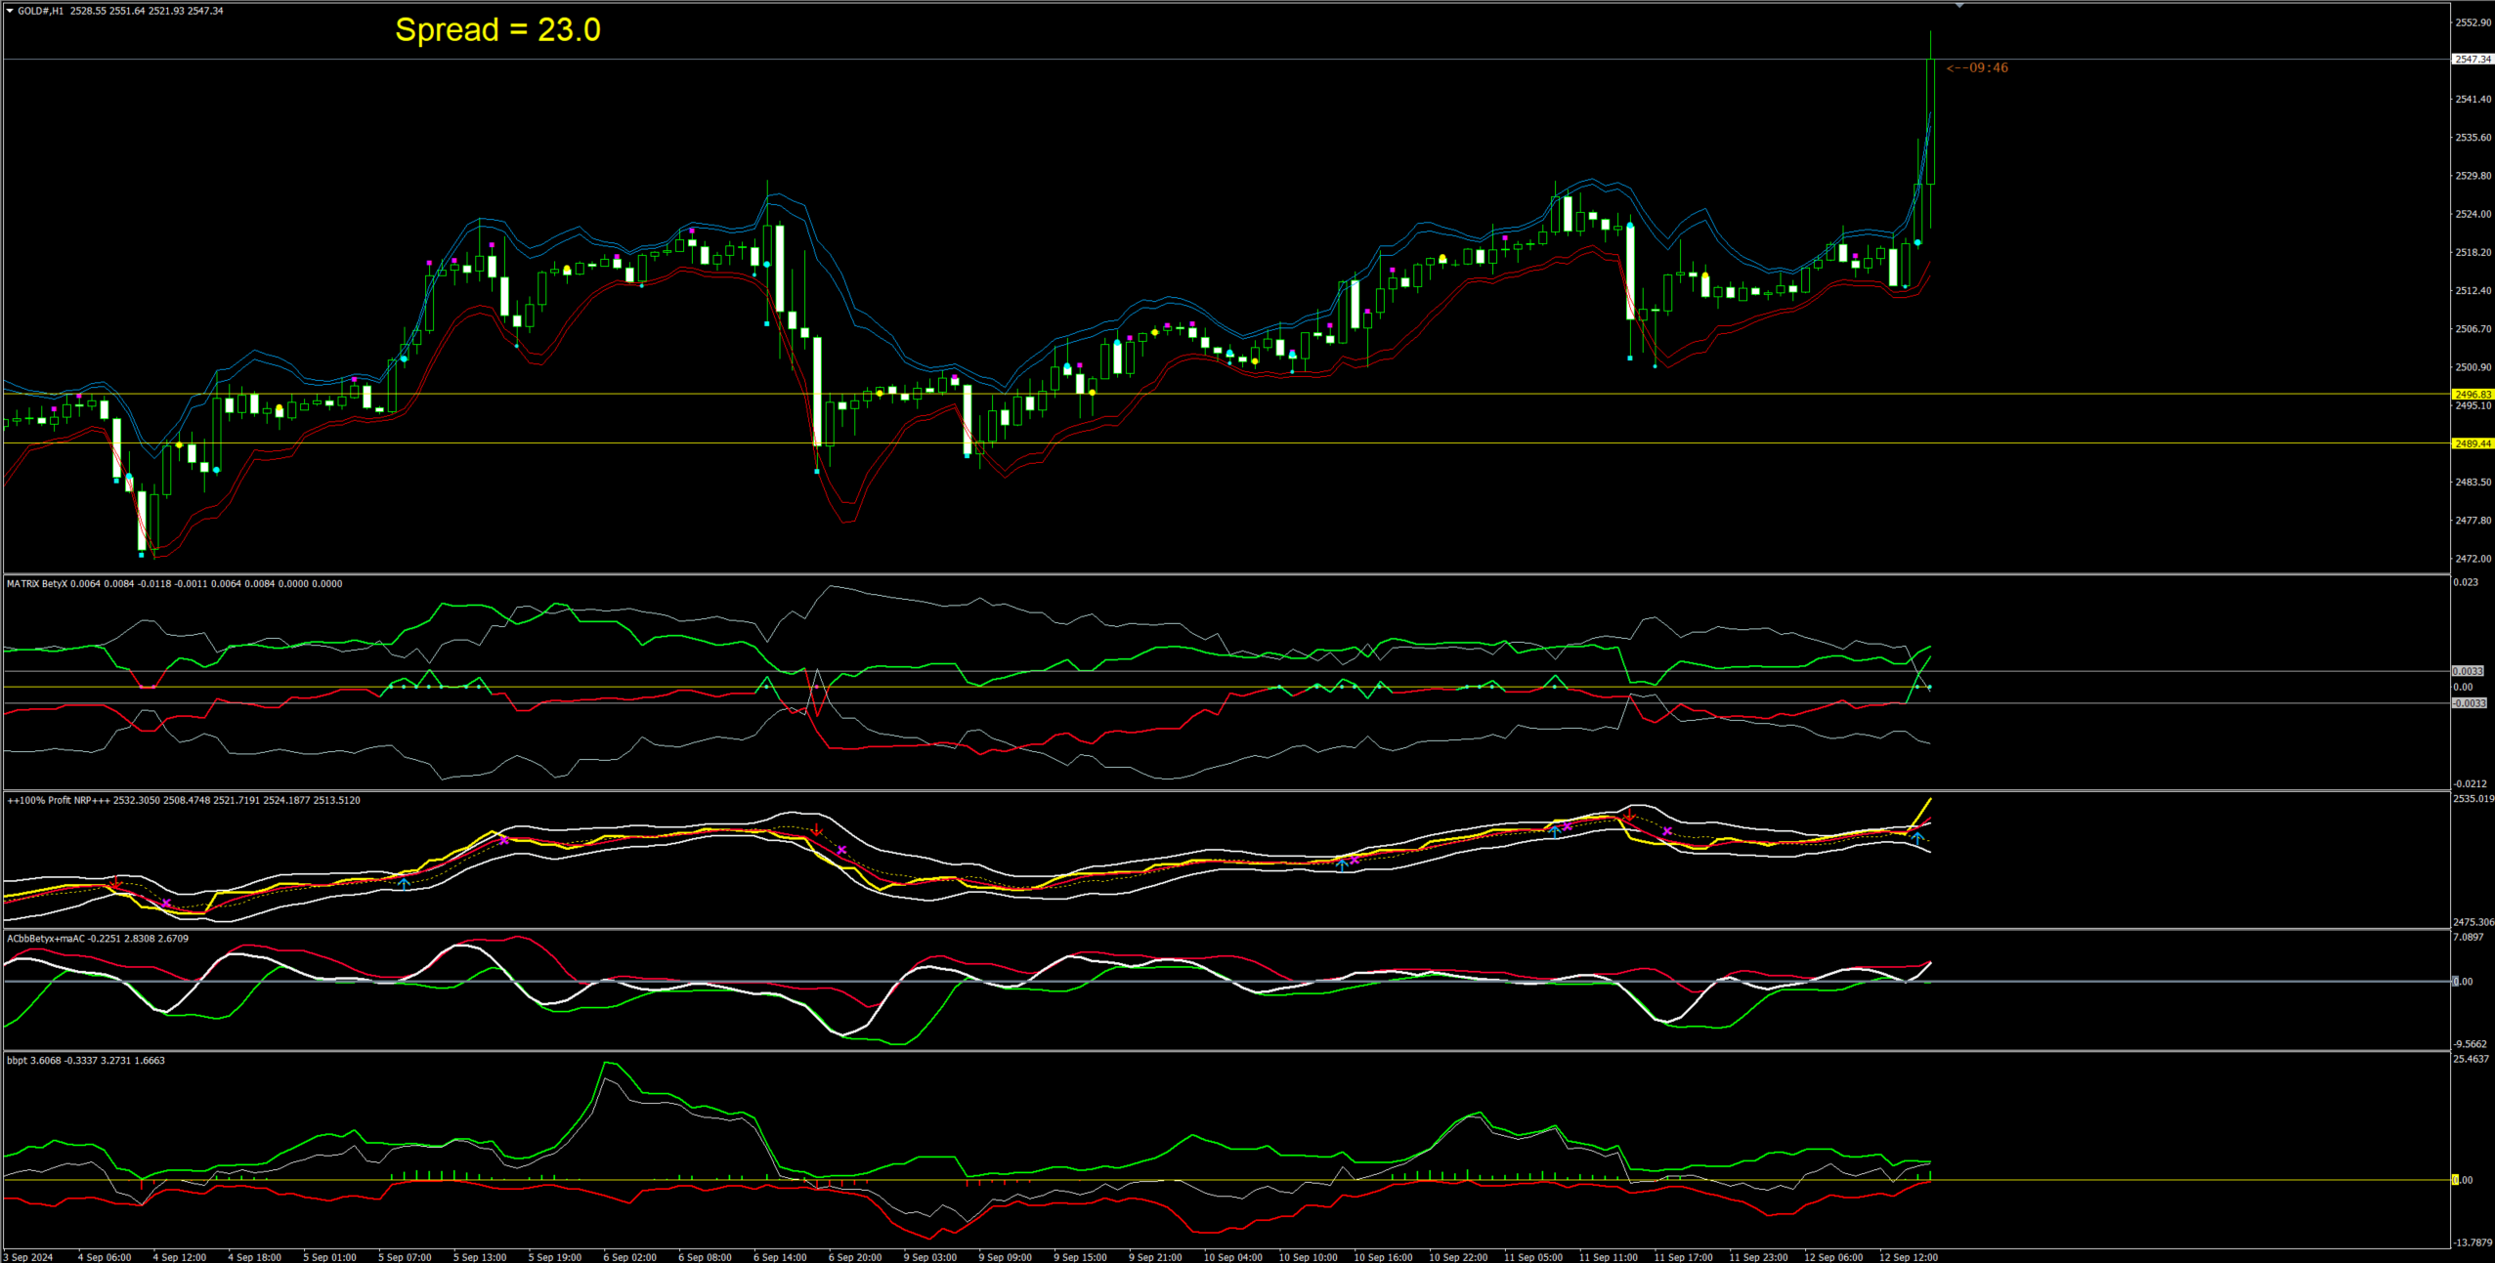Image resolution: width=2495 pixels, height=1263 pixels.
Task: Click the rightmost blue up arrow signal
Action: coord(1917,838)
